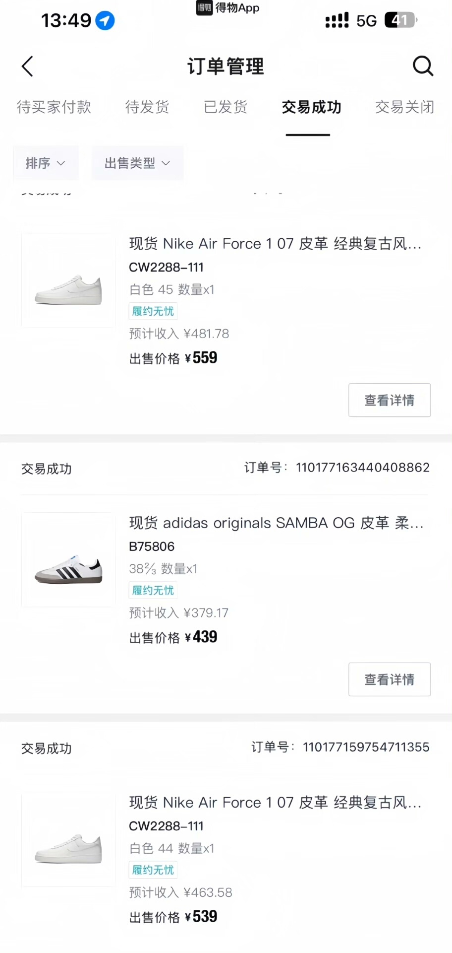Open Air Force 1 size 44 thumbnail
Screen dimensions: 452x953
pos(68,839)
